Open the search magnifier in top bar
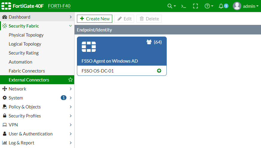261x148 pixels. click(170, 6)
